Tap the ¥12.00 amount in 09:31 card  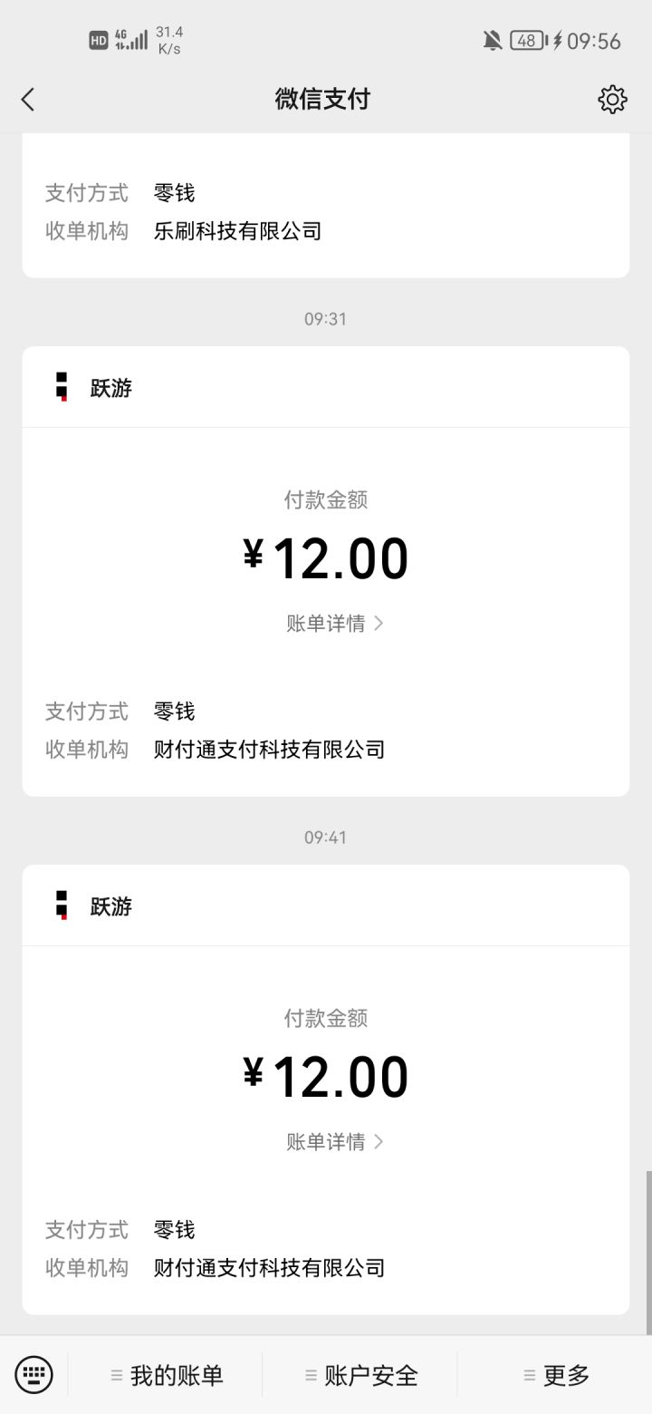click(x=326, y=558)
